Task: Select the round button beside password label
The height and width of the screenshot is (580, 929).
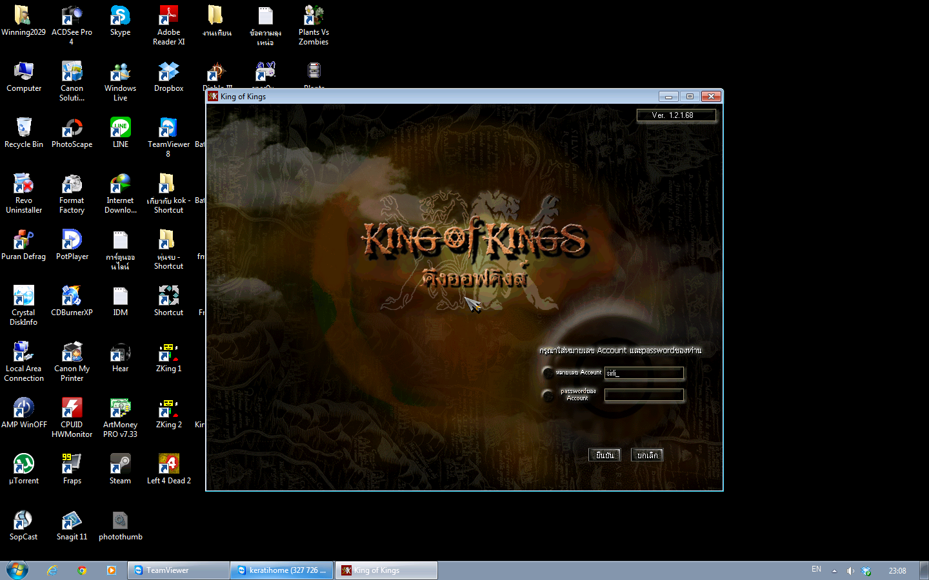Action: click(x=548, y=395)
